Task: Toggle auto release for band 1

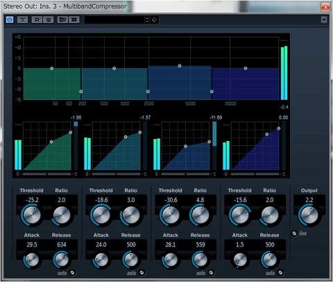Action: click(x=72, y=272)
